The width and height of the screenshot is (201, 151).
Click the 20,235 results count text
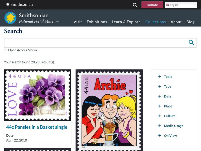coord(29,62)
